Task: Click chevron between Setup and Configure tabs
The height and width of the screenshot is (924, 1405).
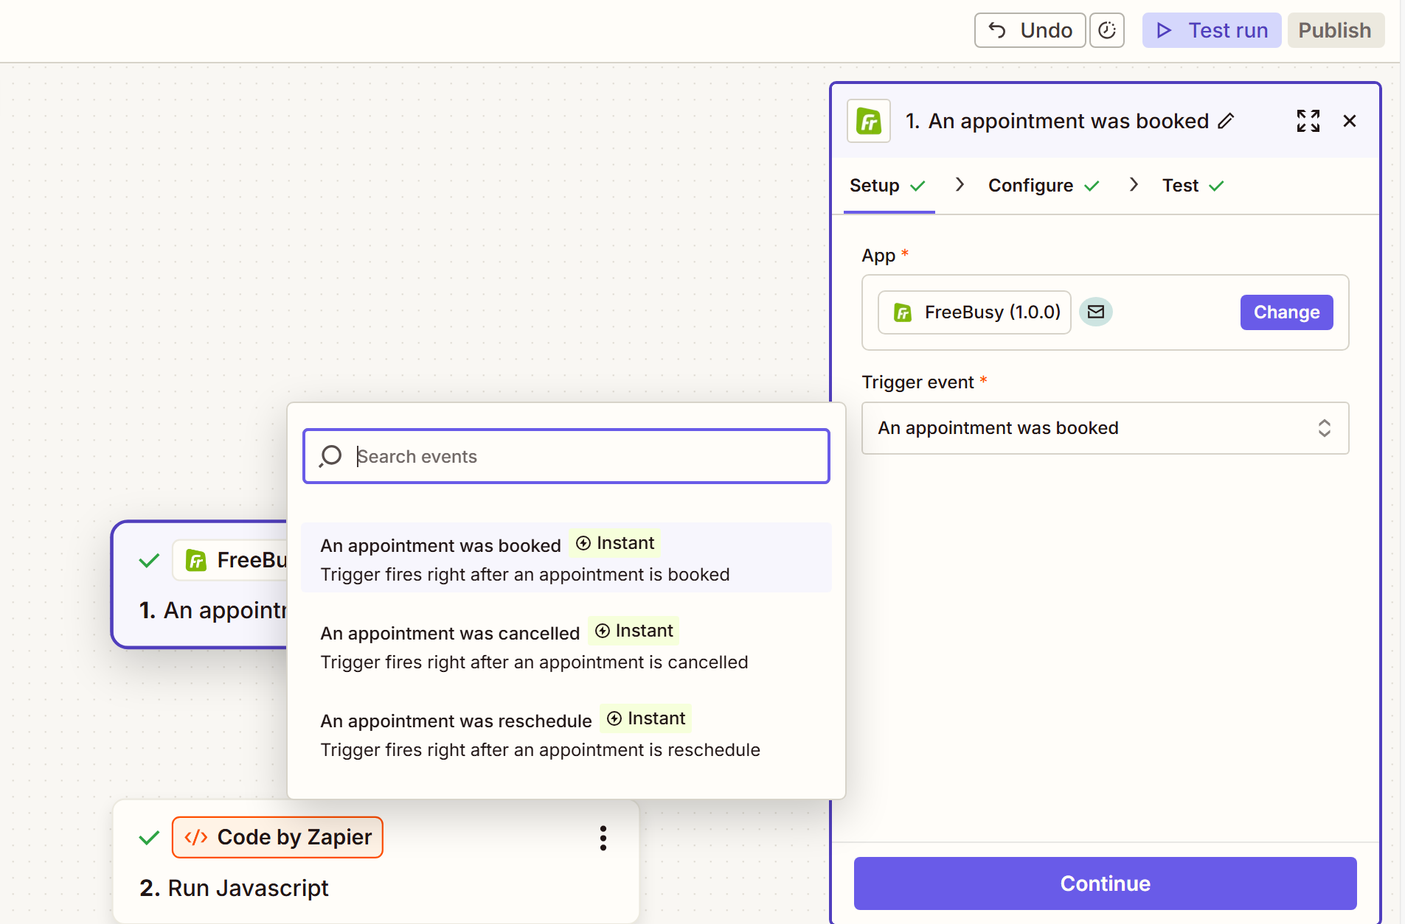Action: pos(960,184)
